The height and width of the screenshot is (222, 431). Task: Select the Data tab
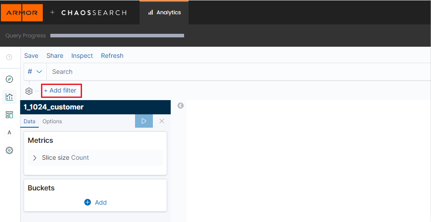(x=29, y=121)
